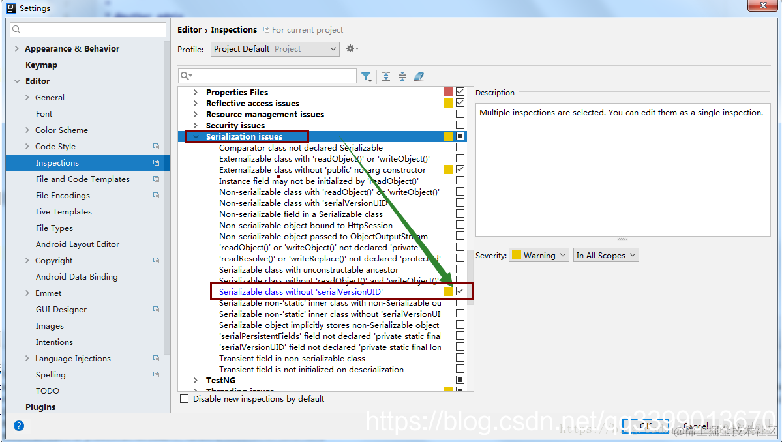Click project-level icon beside File Encodings

pos(156,196)
